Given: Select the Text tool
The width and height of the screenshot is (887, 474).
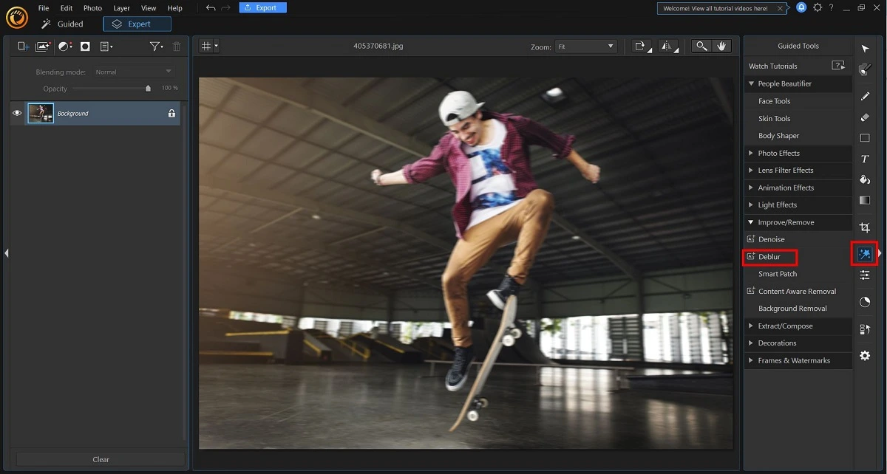Looking at the screenshot, I should click(865, 159).
